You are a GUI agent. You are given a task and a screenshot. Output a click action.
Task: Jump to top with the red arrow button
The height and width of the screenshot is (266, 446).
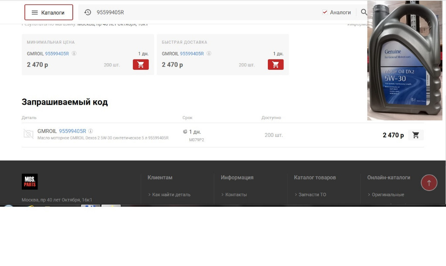tap(429, 183)
